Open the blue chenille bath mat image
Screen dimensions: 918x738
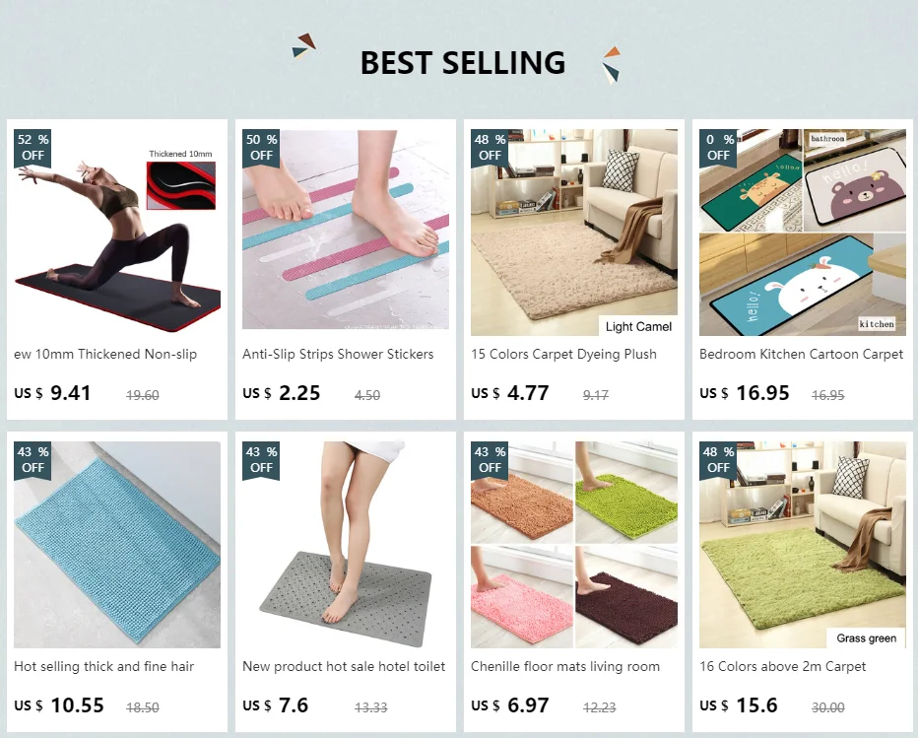coord(117,545)
